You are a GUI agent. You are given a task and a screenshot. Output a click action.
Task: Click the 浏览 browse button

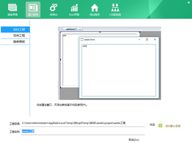(152, 125)
